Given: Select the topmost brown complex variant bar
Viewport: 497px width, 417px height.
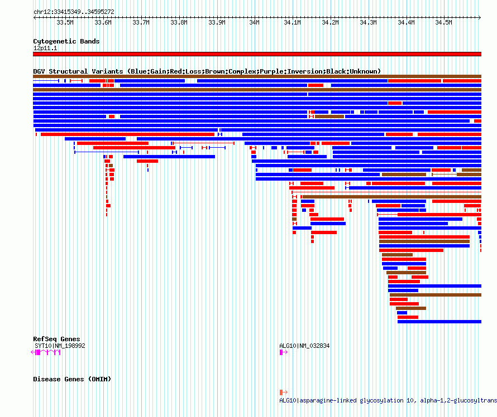Looking at the screenshot, I should click(x=257, y=76).
